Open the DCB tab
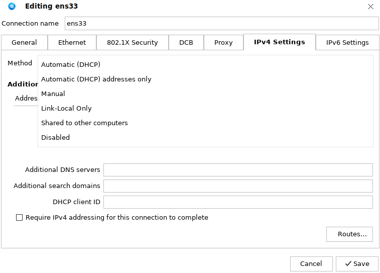380x273 pixels. pyautogui.click(x=186, y=43)
